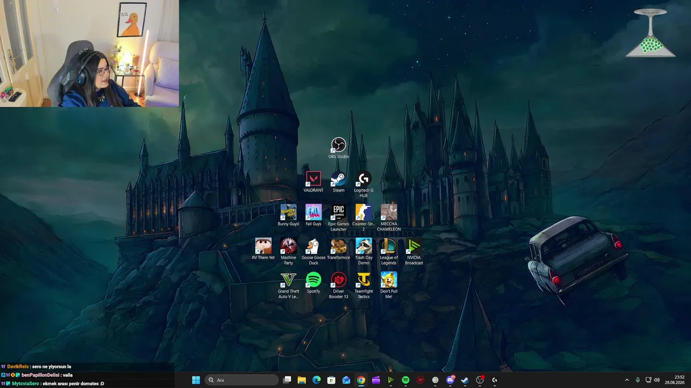Select the NVIDIA Broadcast desktop shortcut

coord(414,252)
